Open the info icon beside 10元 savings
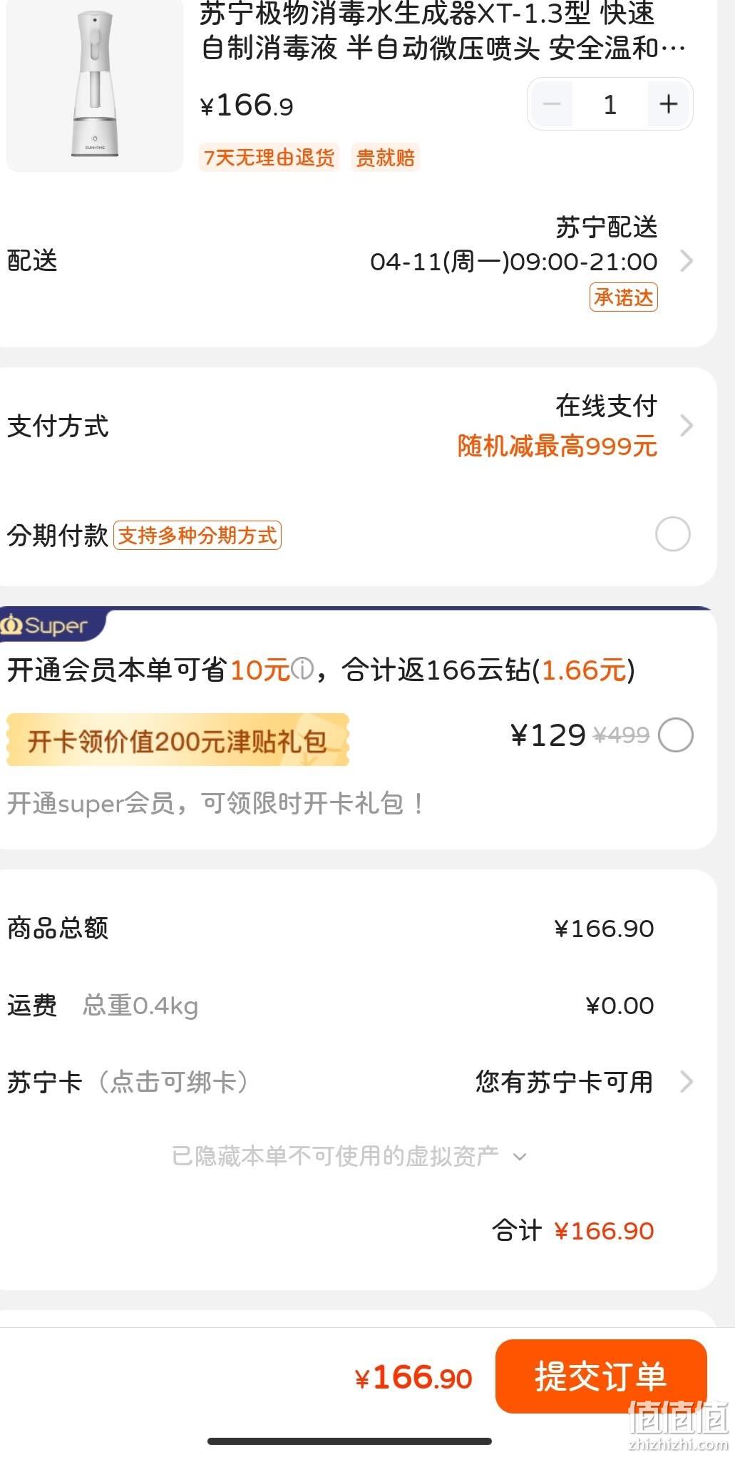Image resolution: width=735 pixels, height=1457 pixels. tap(302, 670)
